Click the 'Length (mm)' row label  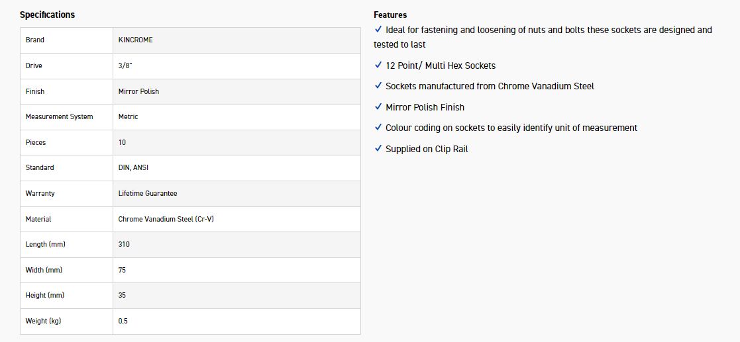click(45, 244)
